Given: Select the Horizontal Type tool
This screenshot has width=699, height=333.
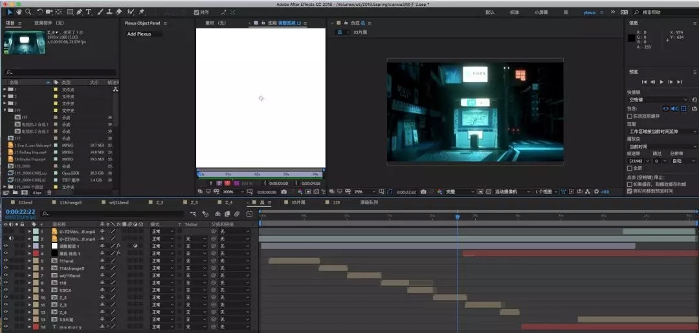Looking at the screenshot, I should tap(89, 12).
